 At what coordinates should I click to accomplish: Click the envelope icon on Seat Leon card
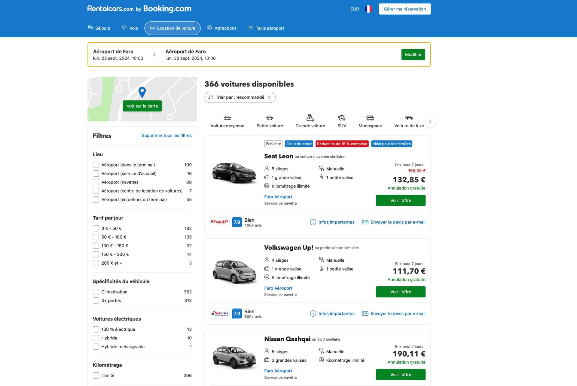[365, 222]
